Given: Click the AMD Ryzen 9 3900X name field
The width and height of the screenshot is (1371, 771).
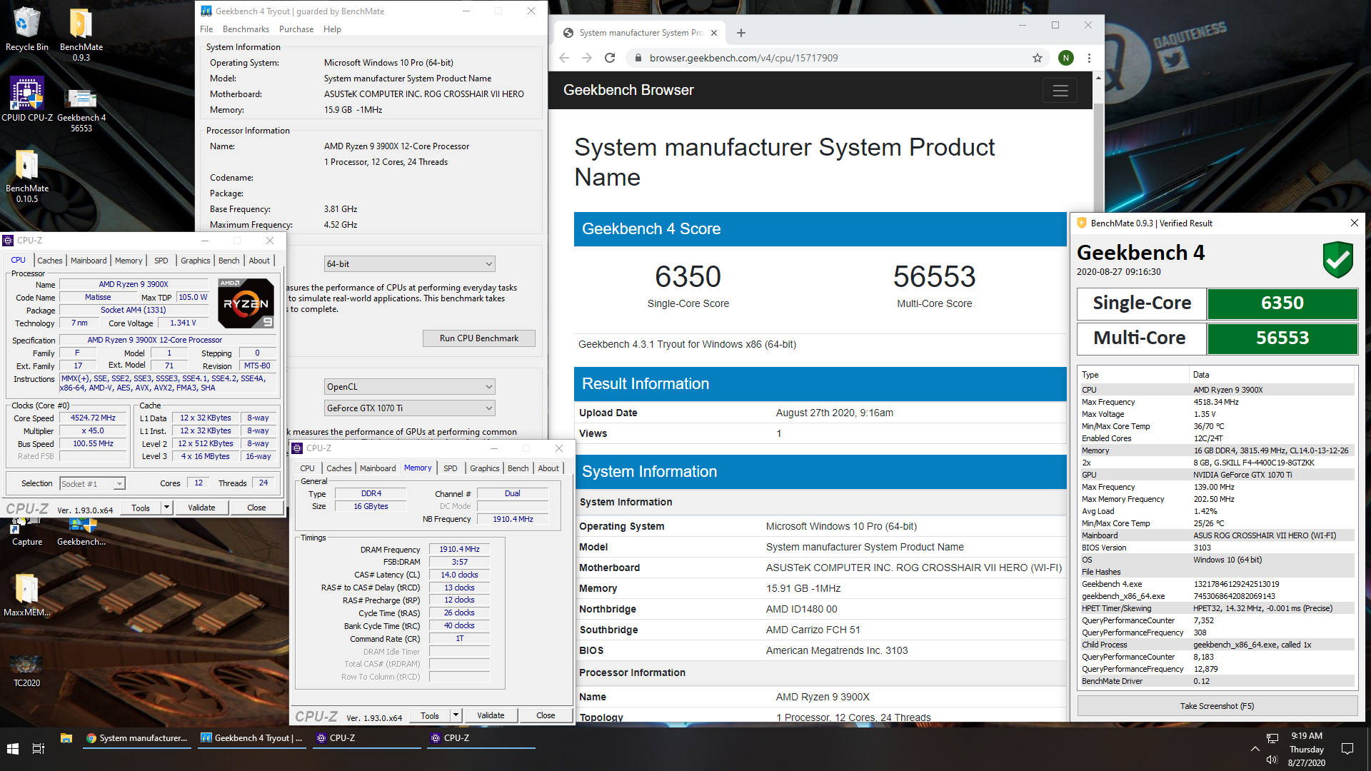Looking at the screenshot, I should click(x=134, y=284).
